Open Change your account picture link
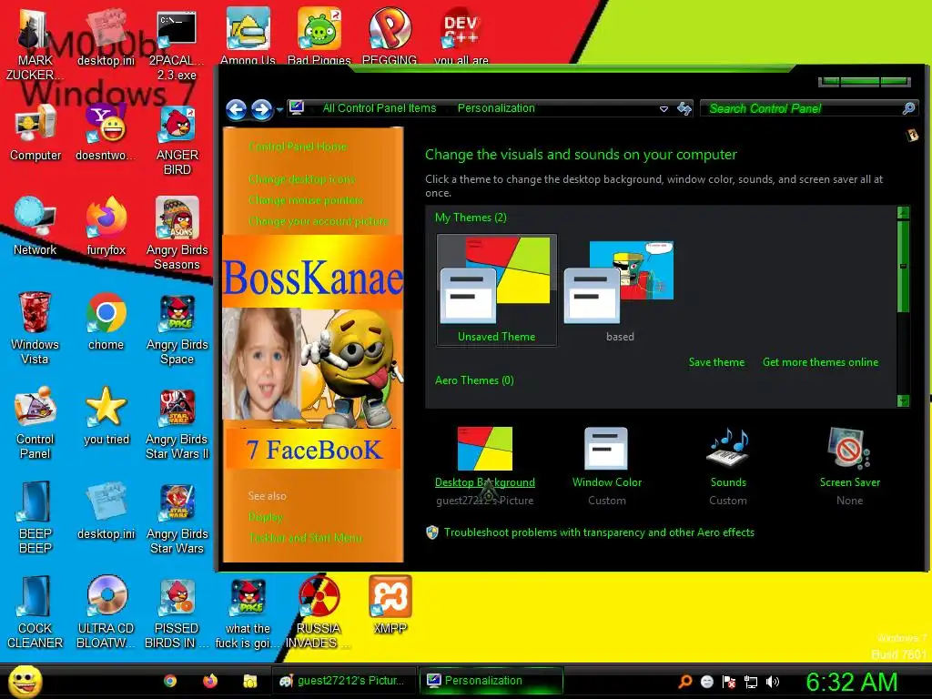 pos(319,221)
